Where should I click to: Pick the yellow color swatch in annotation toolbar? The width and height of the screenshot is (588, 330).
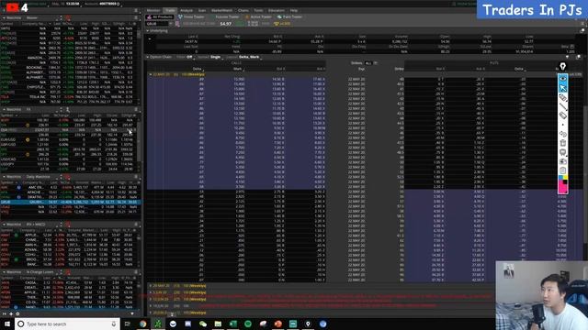[565, 178]
